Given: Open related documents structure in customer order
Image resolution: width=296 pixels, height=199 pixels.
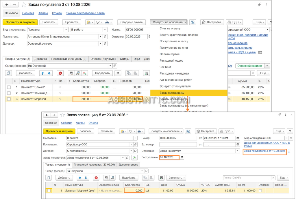Looking at the screenshot, I should point(193,22).
